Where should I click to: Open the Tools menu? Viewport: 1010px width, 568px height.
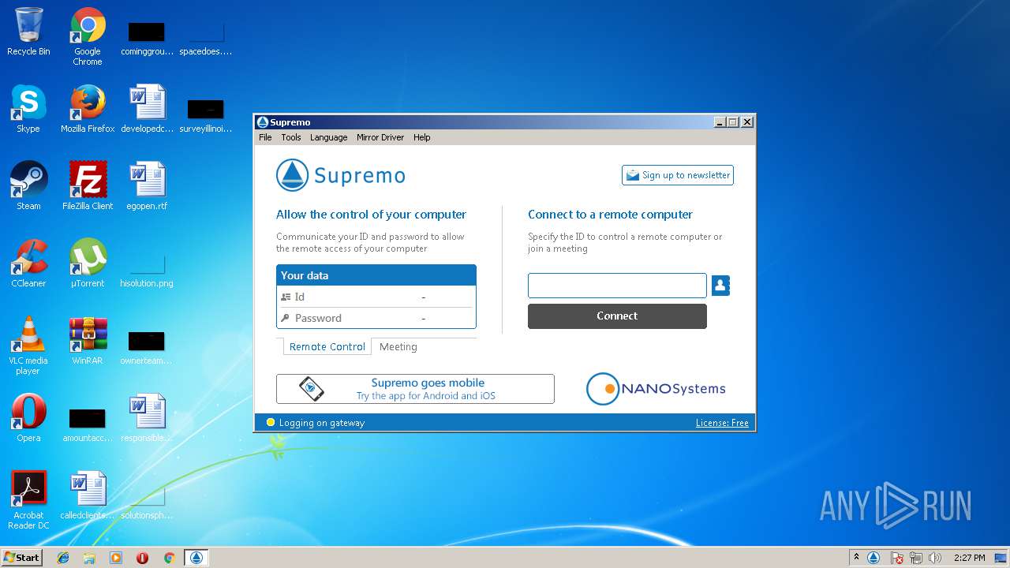[x=291, y=137]
